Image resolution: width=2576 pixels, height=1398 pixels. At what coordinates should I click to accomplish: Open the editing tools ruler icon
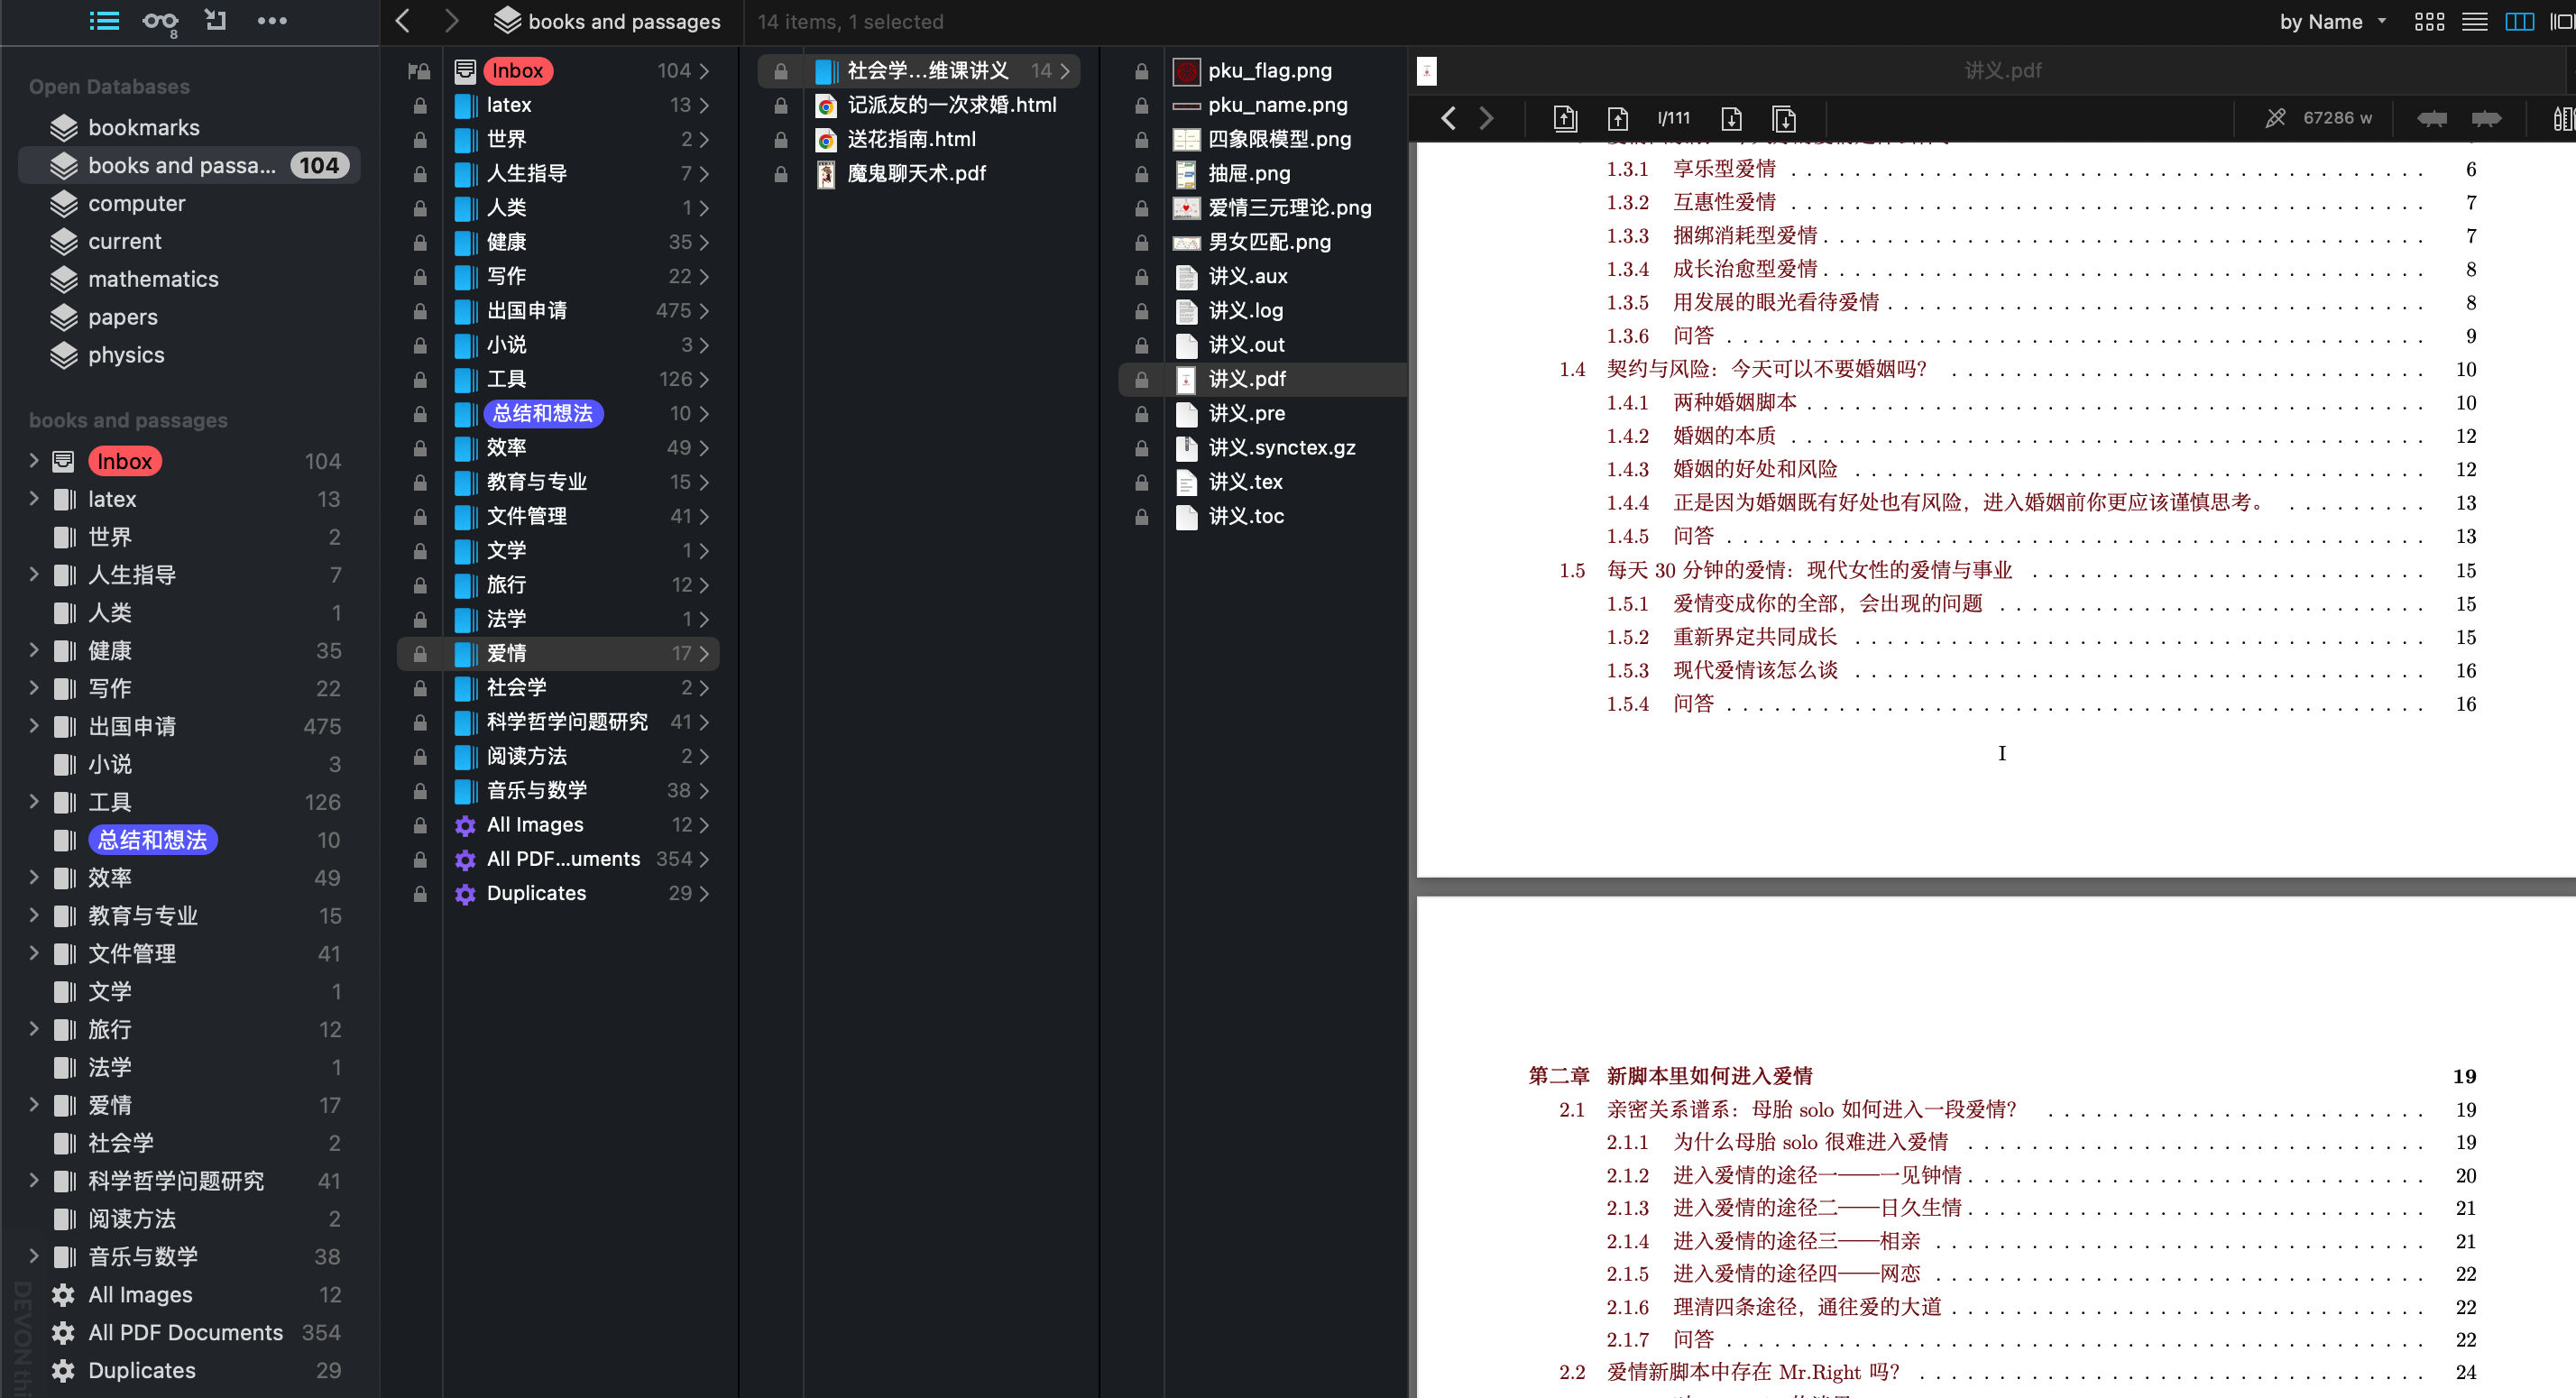coord(2563,118)
